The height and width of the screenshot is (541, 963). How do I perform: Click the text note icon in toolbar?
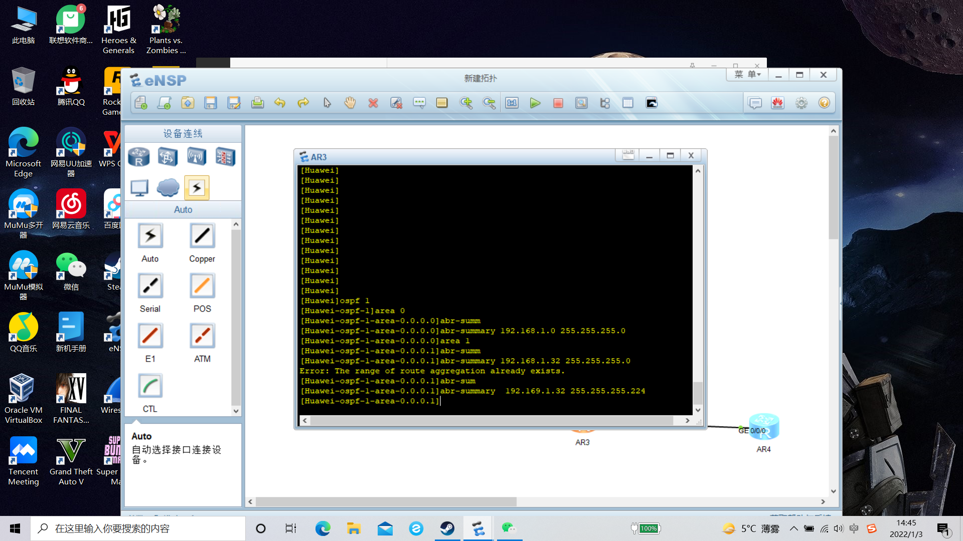tap(419, 103)
